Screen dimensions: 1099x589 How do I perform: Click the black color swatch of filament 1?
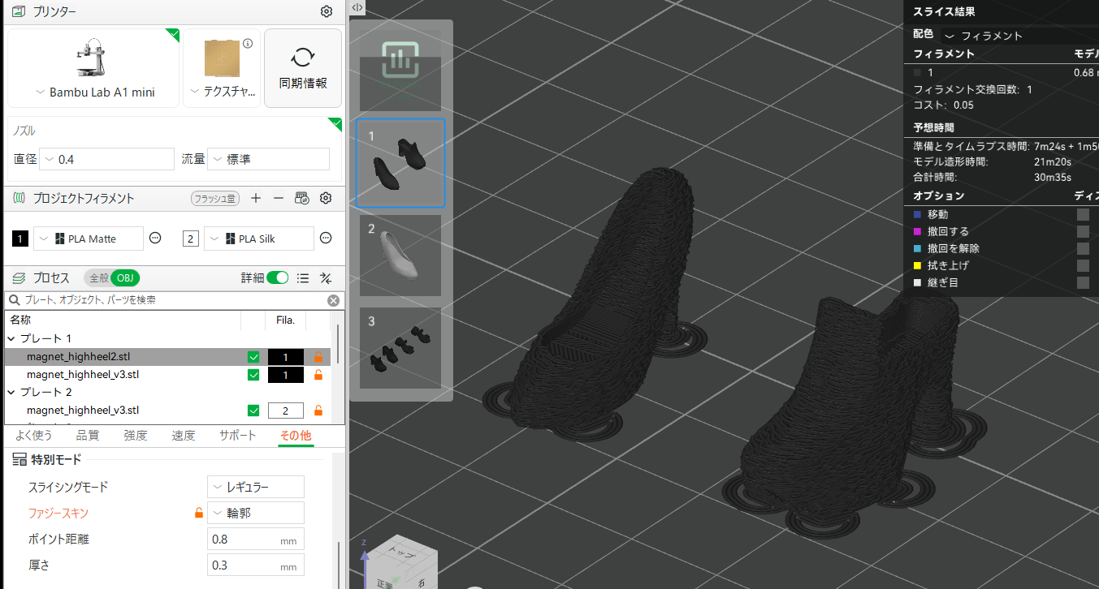pos(20,239)
